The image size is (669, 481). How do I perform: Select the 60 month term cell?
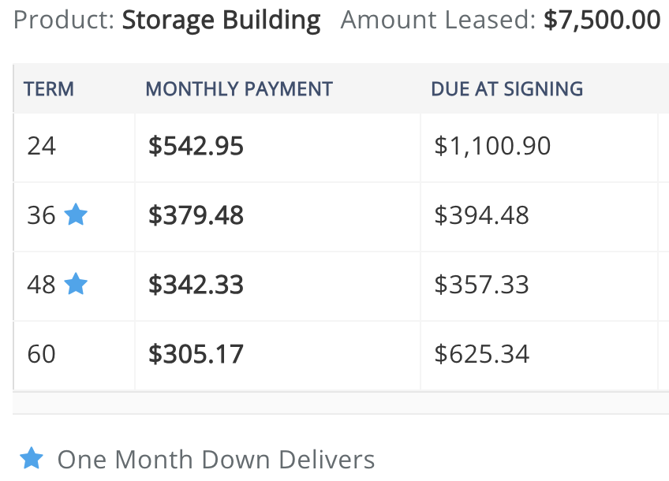(74, 355)
